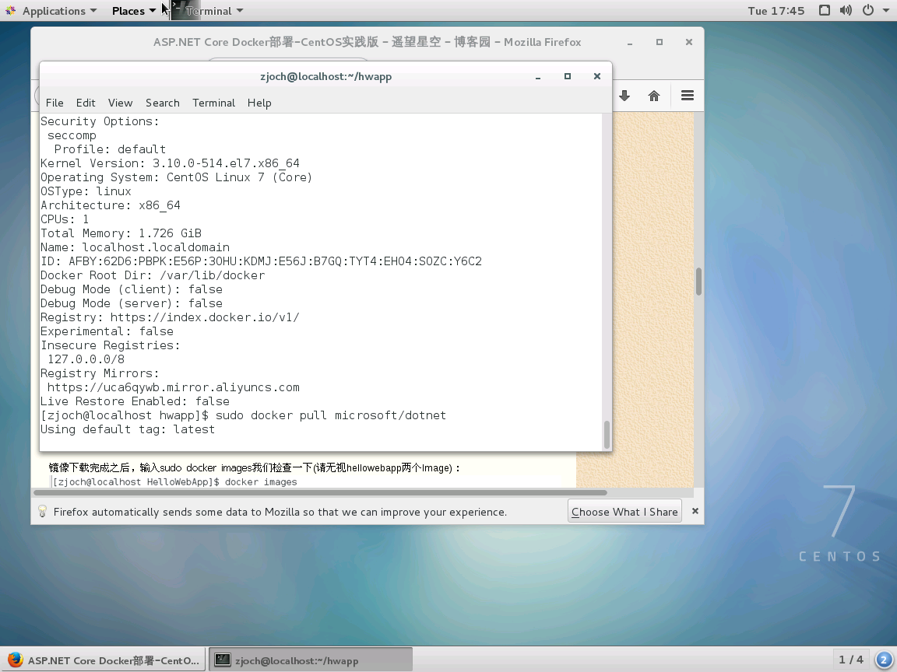897x672 pixels.
Task: Click the clock showing Tue 17:45
Action: pyautogui.click(x=776, y=11)
